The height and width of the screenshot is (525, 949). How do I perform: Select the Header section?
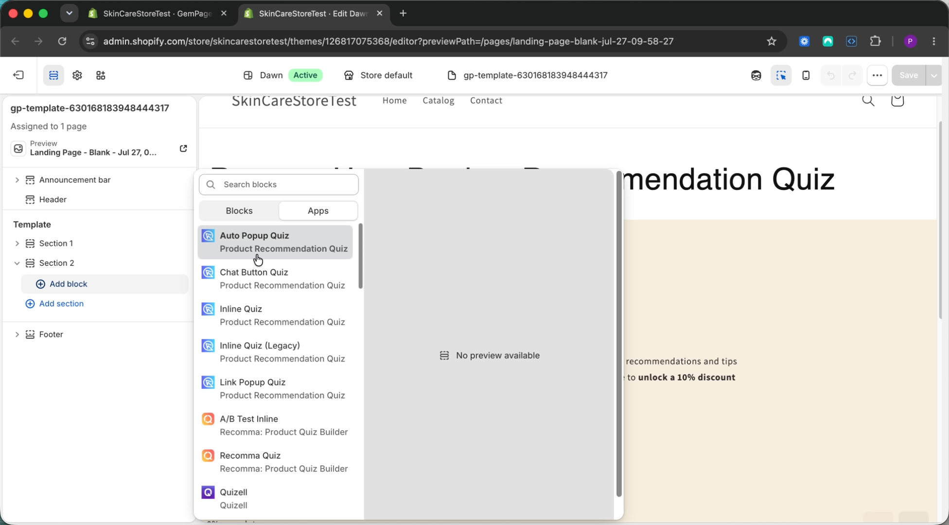pos(53,200)
